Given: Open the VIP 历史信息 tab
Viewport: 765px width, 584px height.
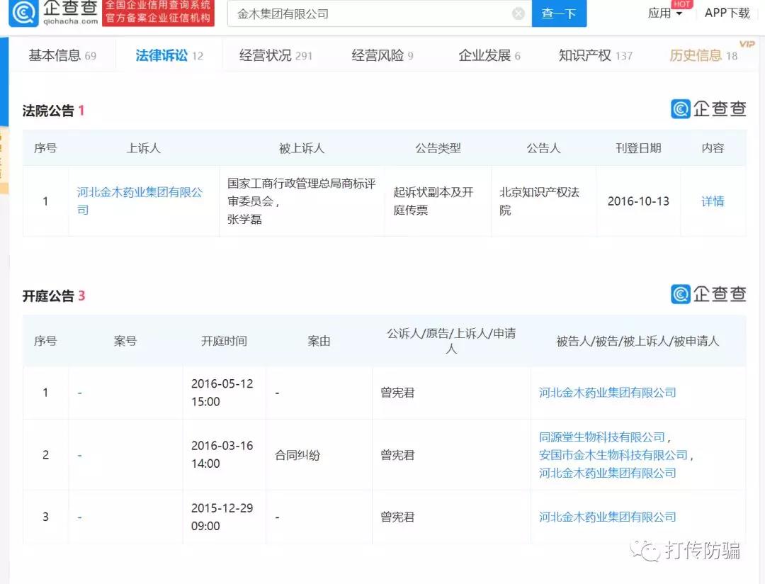Looking at the screenshot, I should 703,56.
